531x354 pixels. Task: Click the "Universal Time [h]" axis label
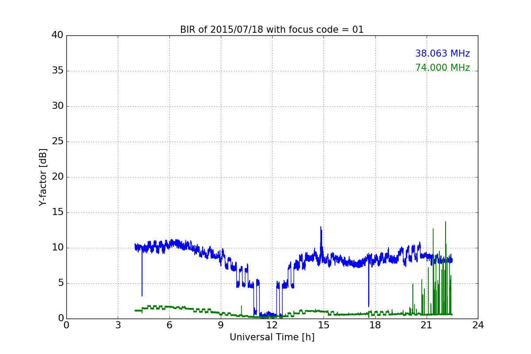coord(272,337)
